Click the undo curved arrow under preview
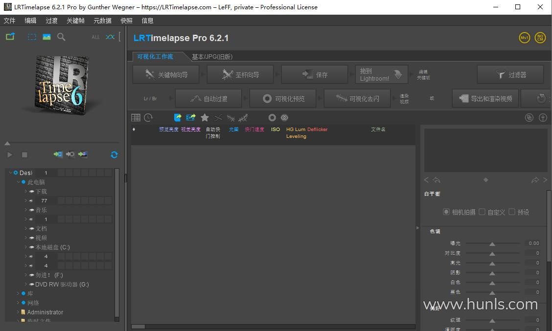 click(x=437, y=180)
